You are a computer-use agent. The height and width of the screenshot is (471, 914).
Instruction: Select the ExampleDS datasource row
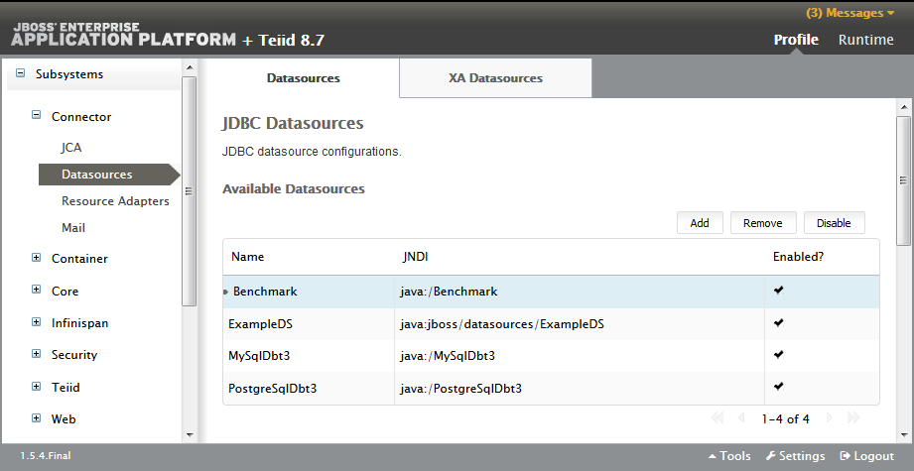pos(551,324)
